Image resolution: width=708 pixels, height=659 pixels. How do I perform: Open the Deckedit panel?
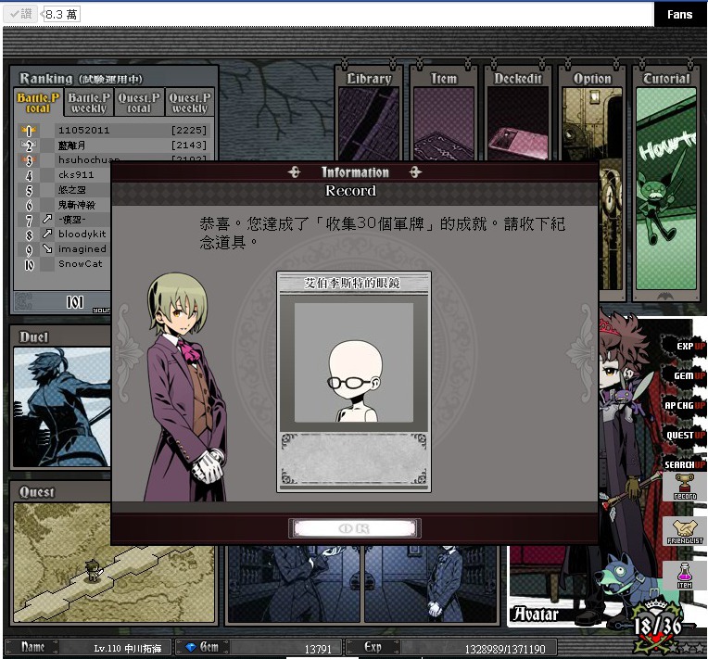[x=517, y=115]
